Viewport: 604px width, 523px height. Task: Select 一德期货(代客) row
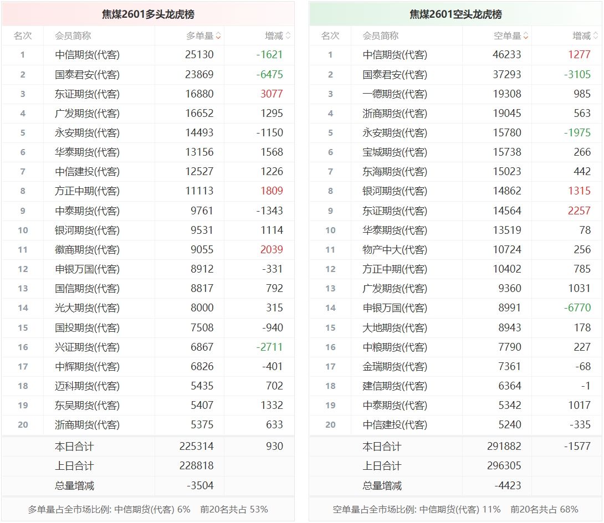pos(455,94)
